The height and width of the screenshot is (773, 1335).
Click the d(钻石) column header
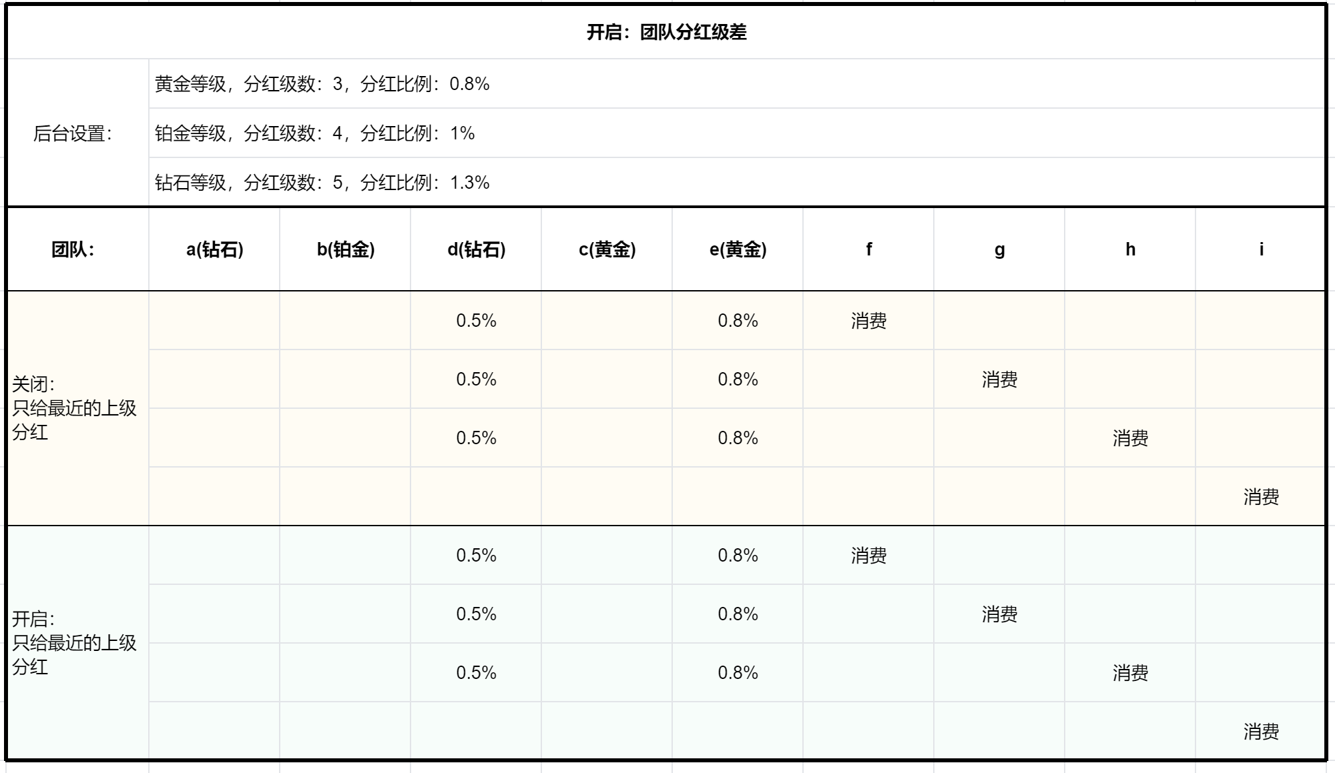coord(476,249)
